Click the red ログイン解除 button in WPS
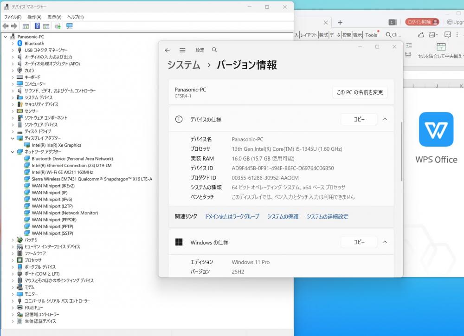Screen dimensions: 464x336 point(422,22)
